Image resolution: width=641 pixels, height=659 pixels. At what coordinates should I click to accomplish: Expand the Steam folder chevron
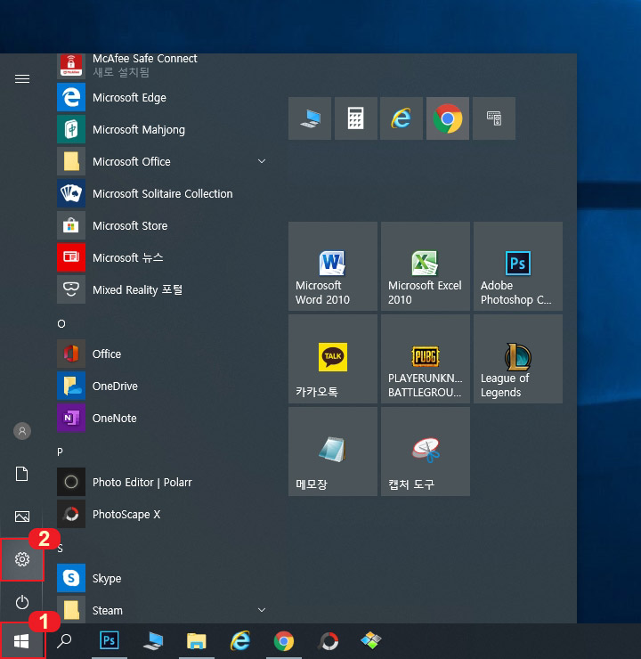pos(261,610)
